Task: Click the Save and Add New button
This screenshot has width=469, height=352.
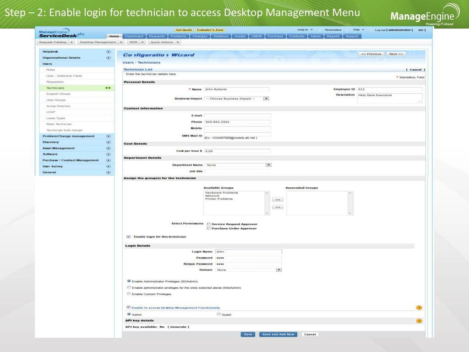Action: coord(278,334)
